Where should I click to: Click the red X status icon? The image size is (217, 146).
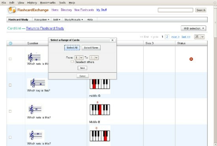click(x=191, y=59)
